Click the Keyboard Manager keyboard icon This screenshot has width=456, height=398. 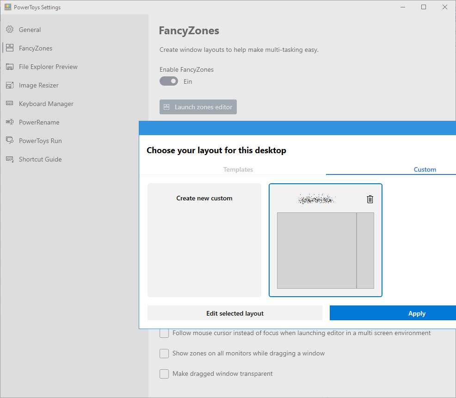coord(10,103)
